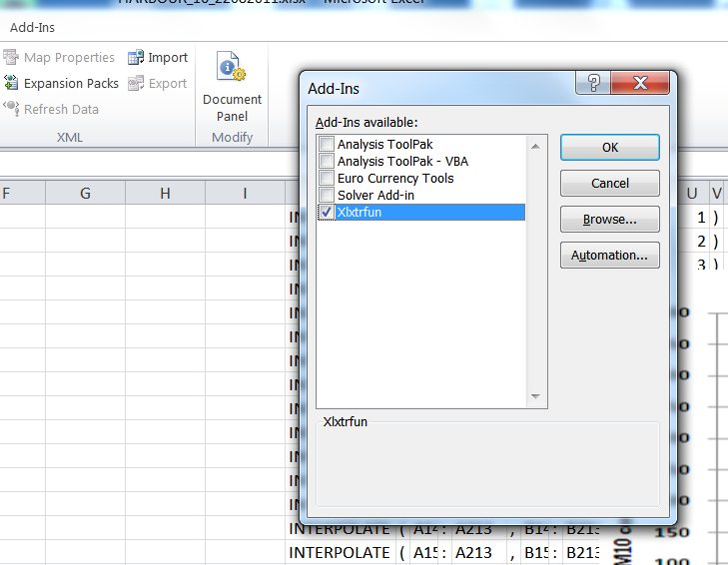
Task: Click the add-ins list down arrow
Action: click(535, 396)
